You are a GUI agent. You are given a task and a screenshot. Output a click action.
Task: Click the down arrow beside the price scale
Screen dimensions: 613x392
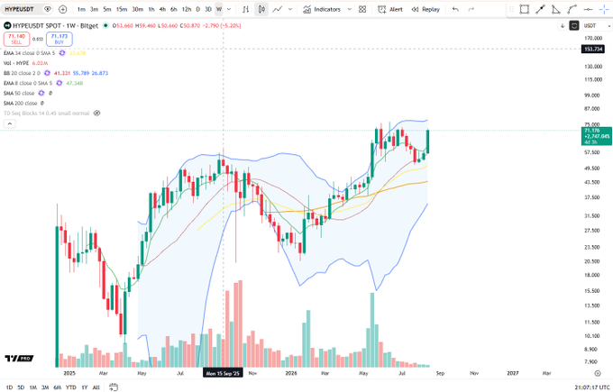pyautogui.click(x=563, y=26)
